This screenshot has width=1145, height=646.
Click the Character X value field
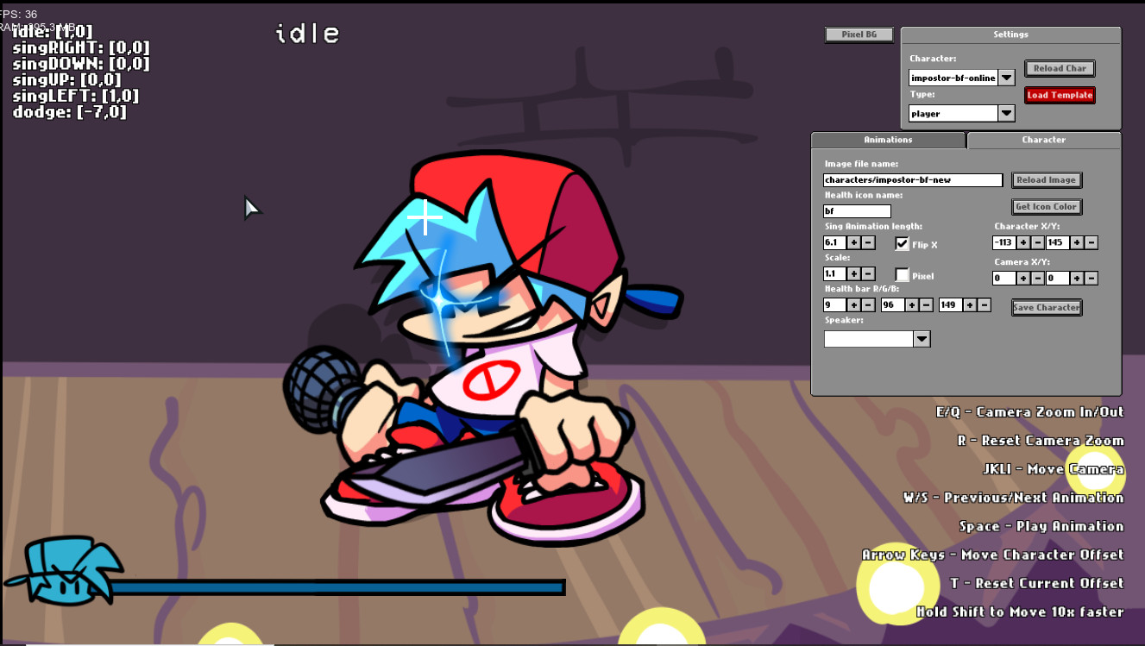pyautogui.click(x=1005, y=243)
